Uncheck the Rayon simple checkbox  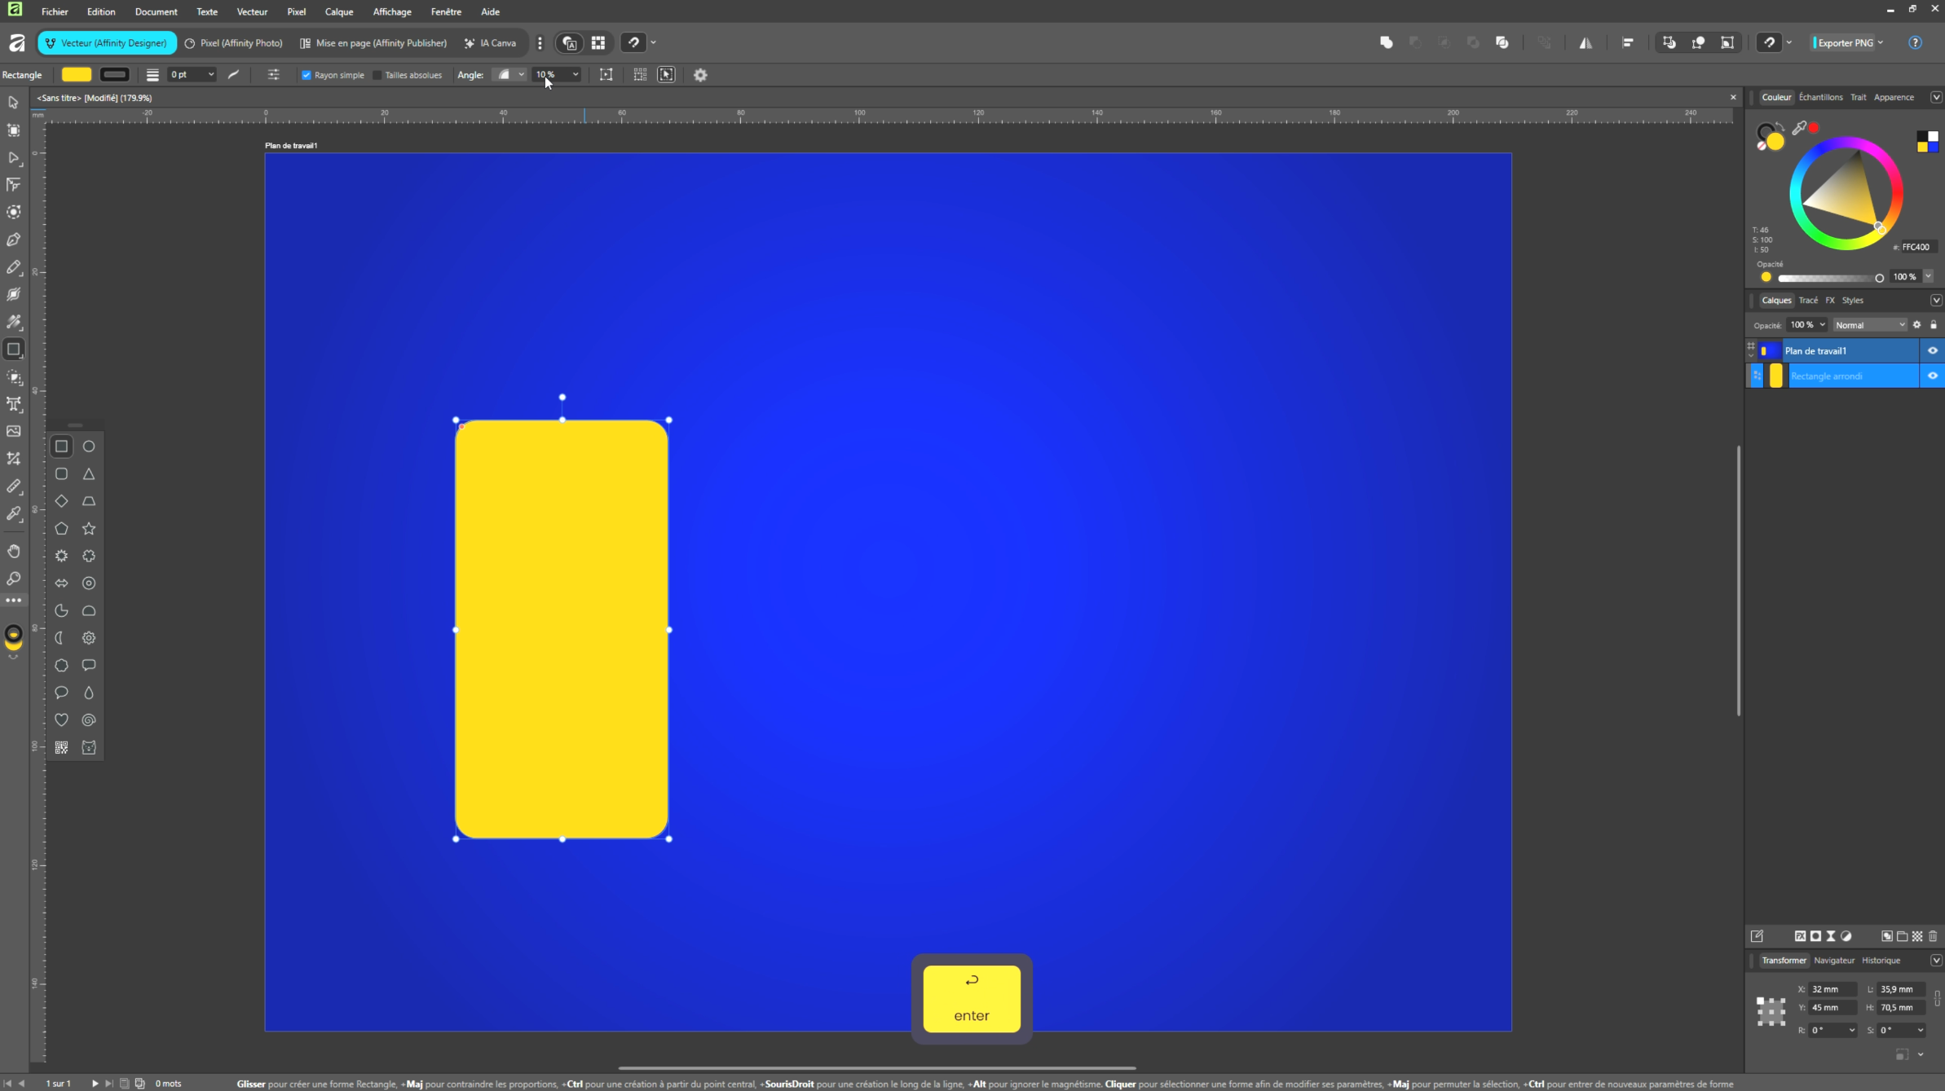coord(307,75)
